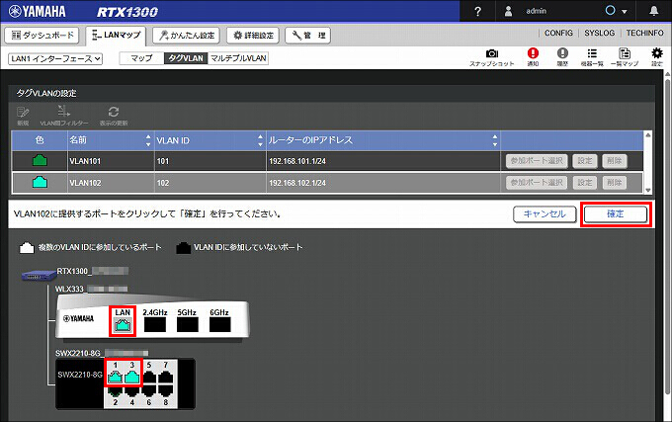The image size is (672, 422).
Task: Switch to the タグVLAN view tab
Action: pos(186,58)
